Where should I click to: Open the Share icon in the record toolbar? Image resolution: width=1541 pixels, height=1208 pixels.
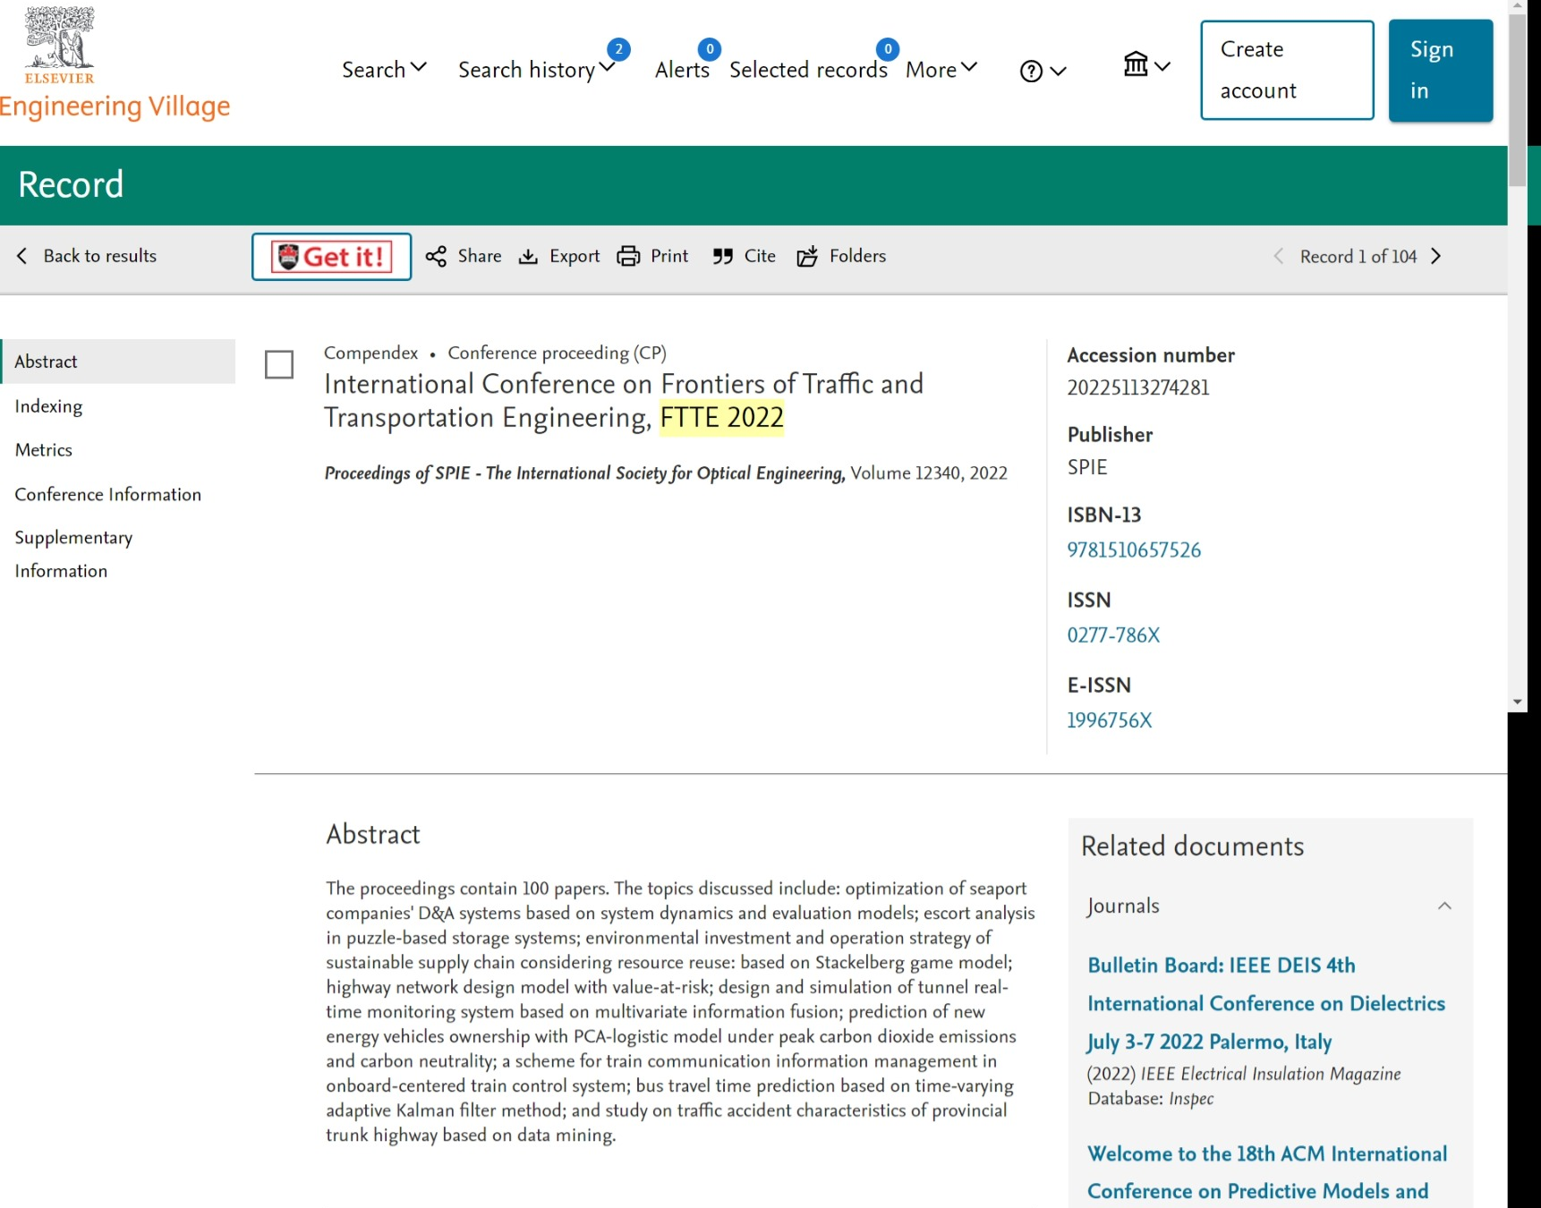point(436,257)
